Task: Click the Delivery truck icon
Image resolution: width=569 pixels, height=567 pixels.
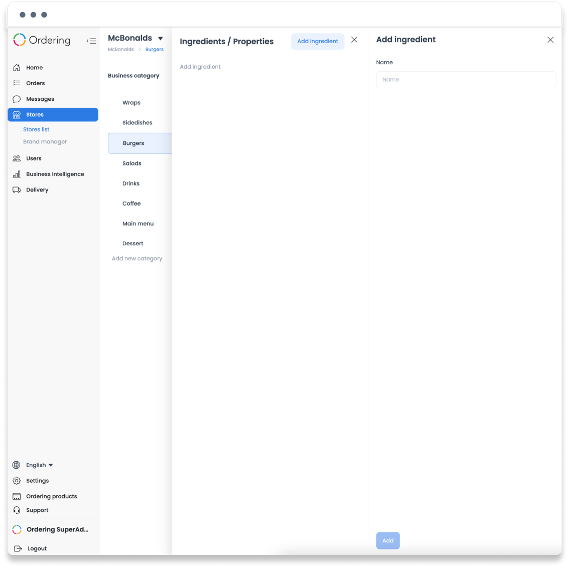Action: 17,190
